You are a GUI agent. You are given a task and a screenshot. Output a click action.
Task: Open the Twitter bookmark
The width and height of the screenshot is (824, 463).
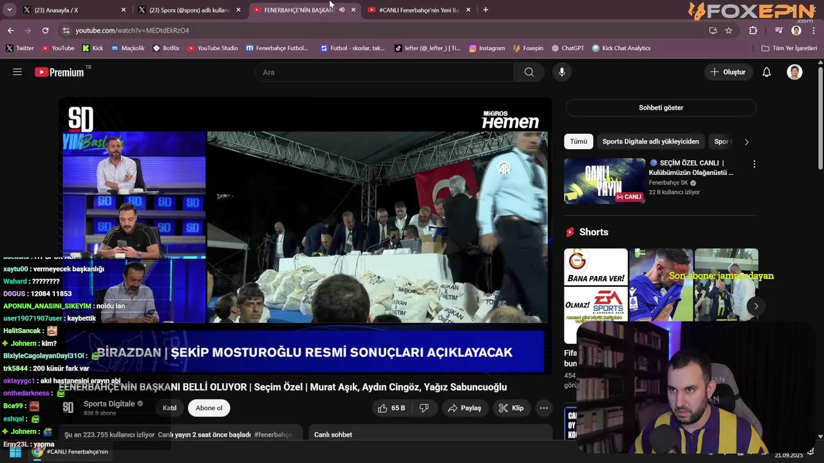tap(19, 48)
